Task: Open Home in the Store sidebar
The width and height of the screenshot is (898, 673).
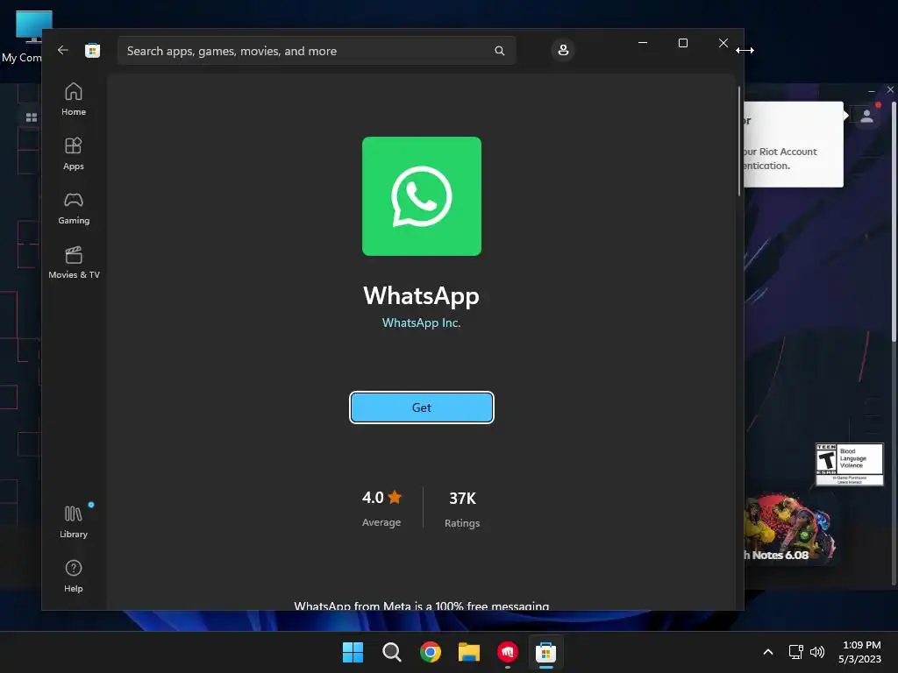Action: (74, 100)
